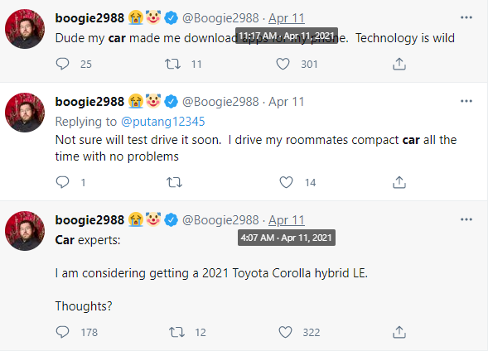Retweet the reply to @putang12345
Viewport: 488px width, 351px height.
tap(174, 182)
